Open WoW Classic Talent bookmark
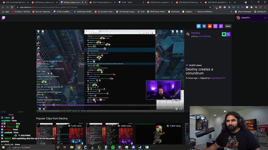The width and height of the screenshot is (268, 150). (156, 12)
